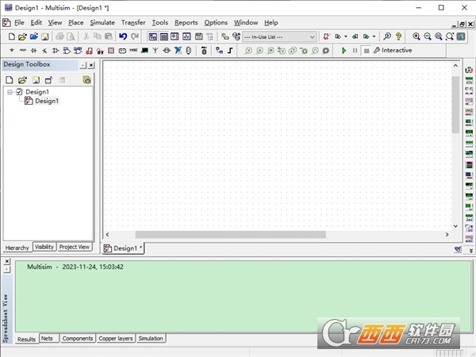The image size is (476, 357).
Task: Select the Place RF antenna icon
Action: click(x=155, y=51)
